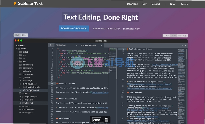
Task: Open rollup.config.js in sidebar
Action: pos(28,109)
